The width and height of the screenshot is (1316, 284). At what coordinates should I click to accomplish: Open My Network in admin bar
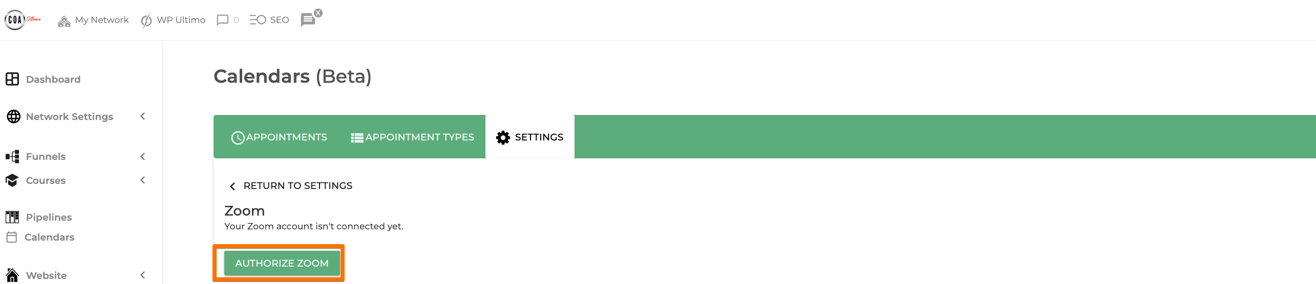click(x=93, y=20)
